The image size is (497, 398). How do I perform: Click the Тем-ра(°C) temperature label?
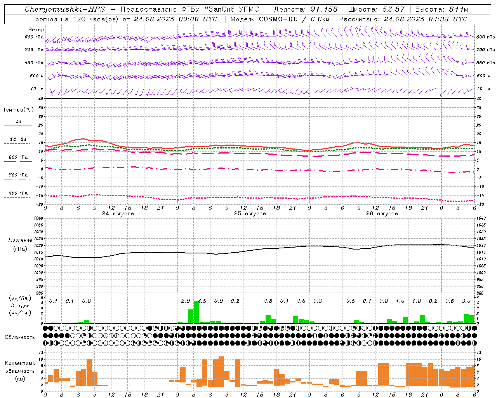18,110
